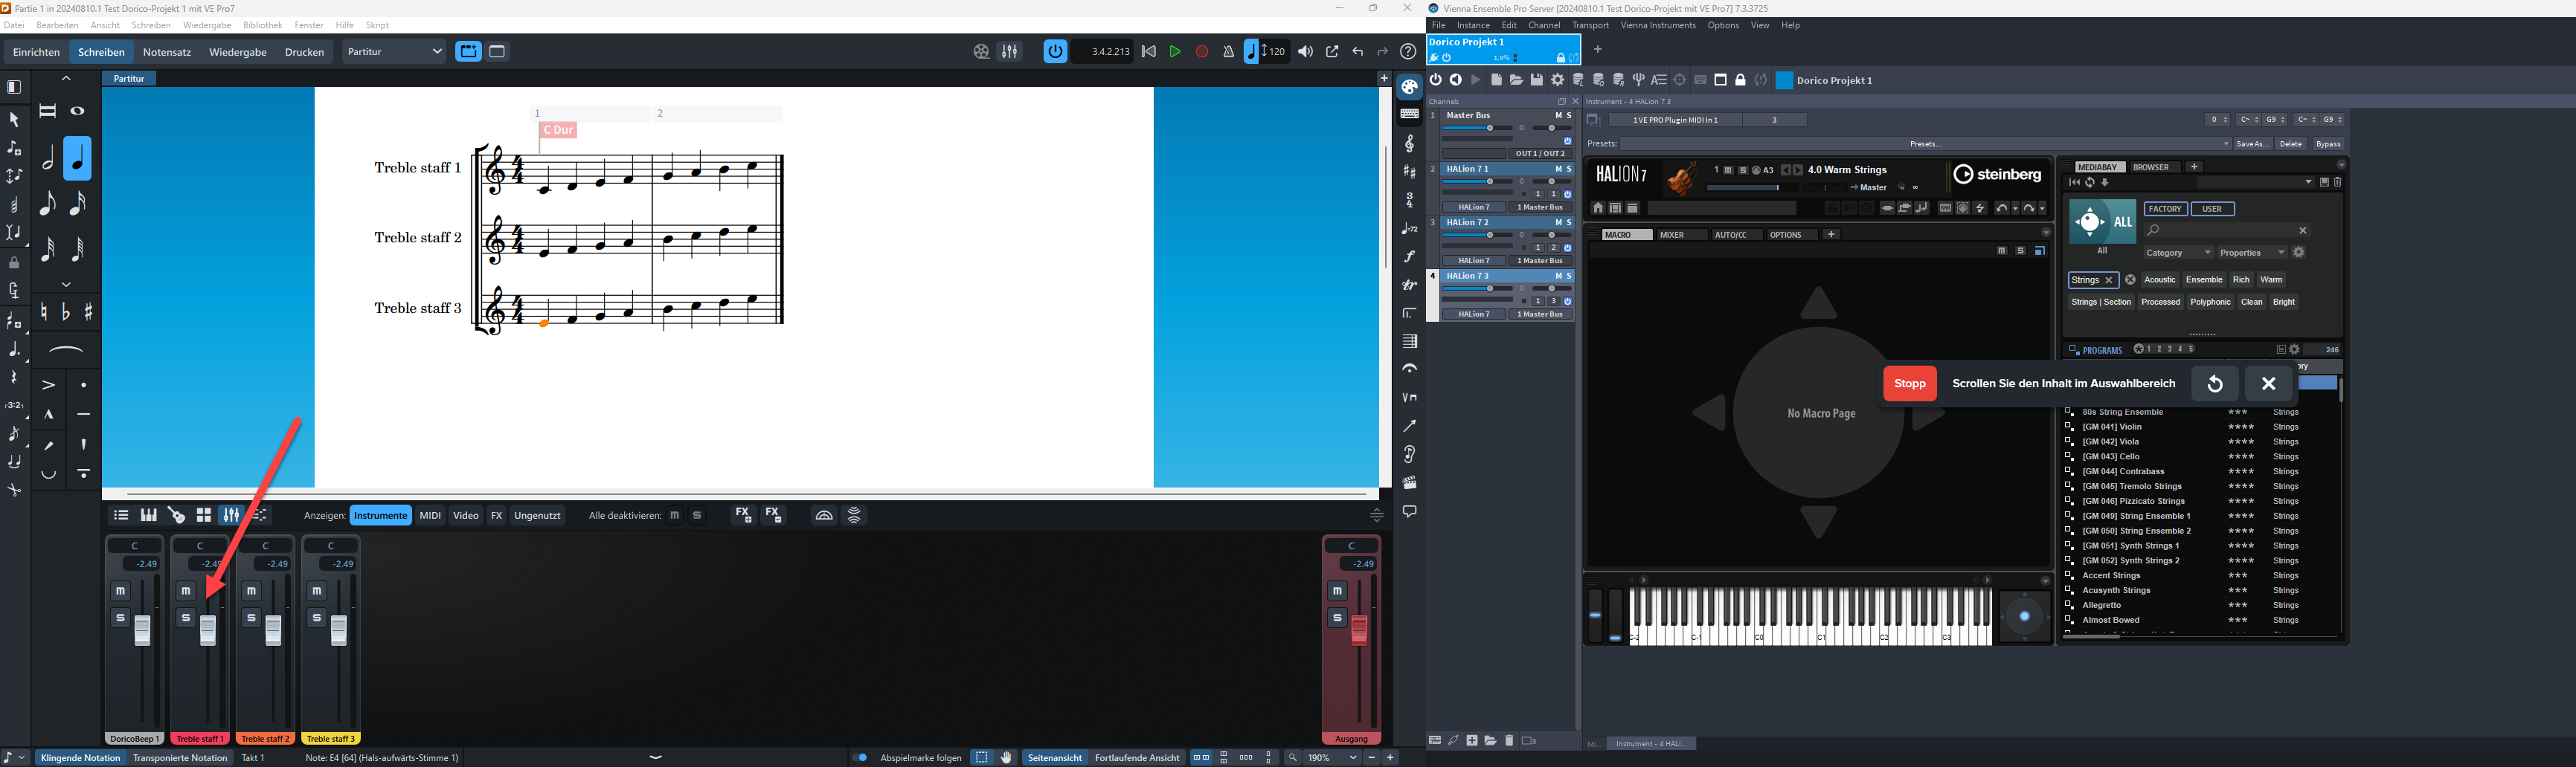Click the red record button in Dorico
2576x767 pixels.
(1202, 52)
